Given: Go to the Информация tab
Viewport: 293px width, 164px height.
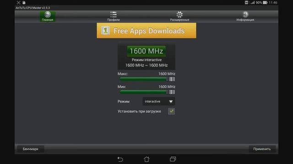Looking at the screenshot, I should pos(245,16).
